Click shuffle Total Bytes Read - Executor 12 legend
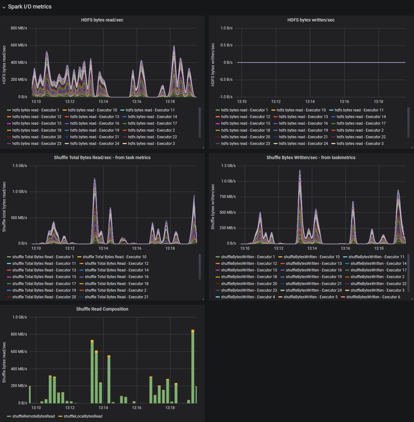 point(117,264)
